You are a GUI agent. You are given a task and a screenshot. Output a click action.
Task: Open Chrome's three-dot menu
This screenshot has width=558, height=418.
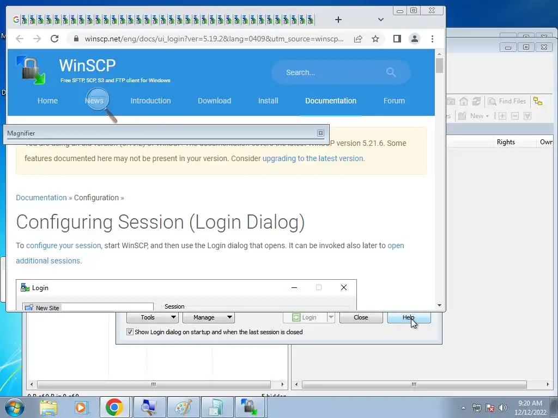tap(432, 39)
